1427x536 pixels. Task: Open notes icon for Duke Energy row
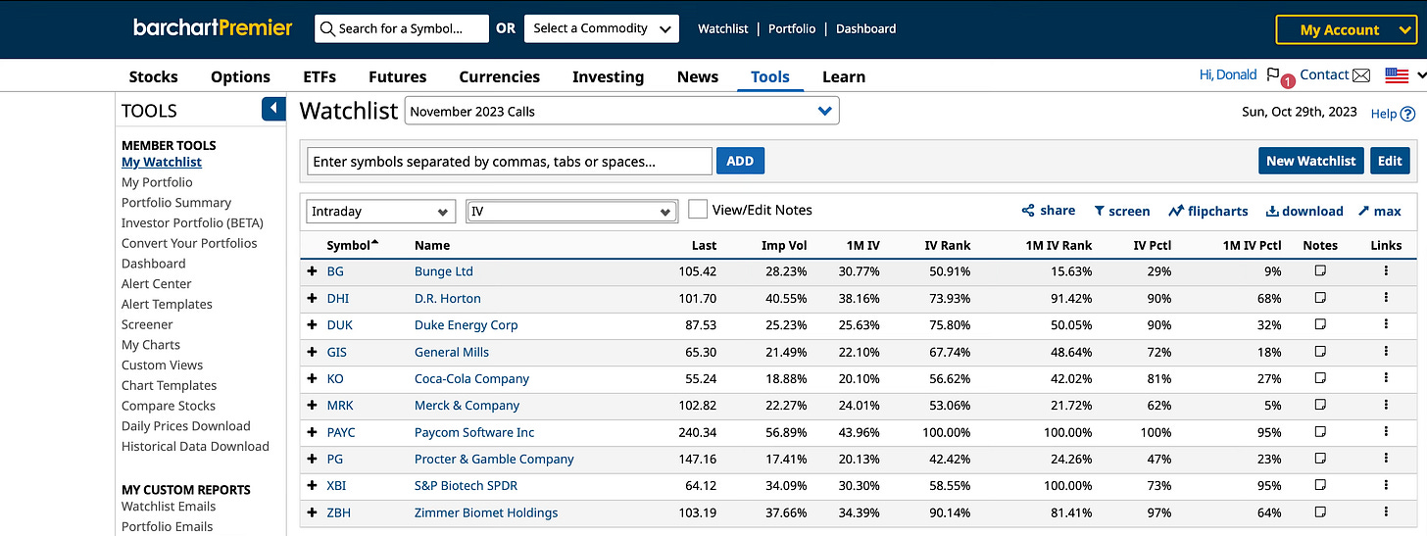coord(1319,324)
